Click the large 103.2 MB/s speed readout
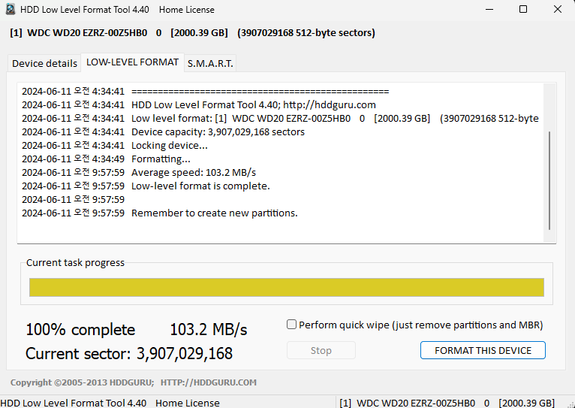This screenshot has height=408, width=575. tap(209, 330)
